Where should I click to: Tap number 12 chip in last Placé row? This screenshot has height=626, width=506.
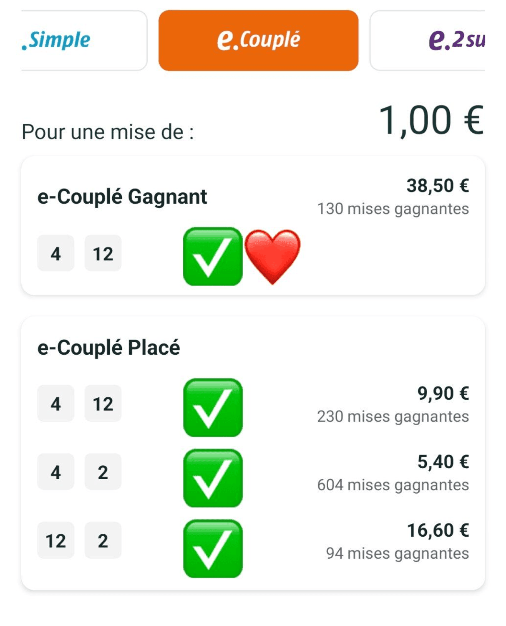coord(55,540)
